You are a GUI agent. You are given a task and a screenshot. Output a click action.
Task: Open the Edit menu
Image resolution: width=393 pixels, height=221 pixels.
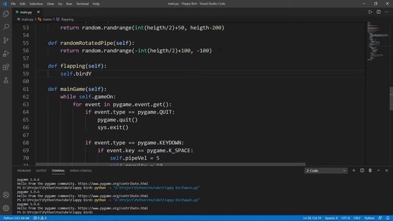[23, 4]
